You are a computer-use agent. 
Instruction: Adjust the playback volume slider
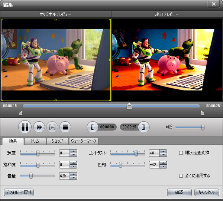(x=190, y=127)
